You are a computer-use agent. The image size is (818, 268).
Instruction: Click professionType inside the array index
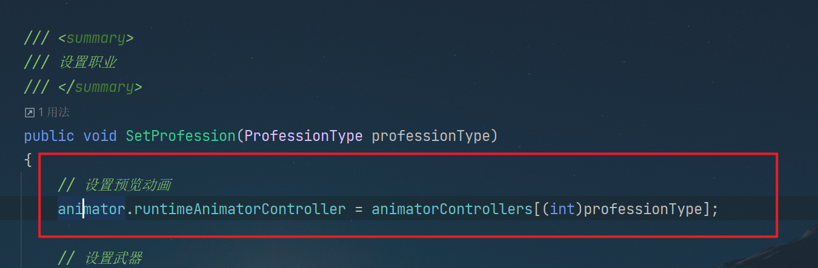point(642,209)
